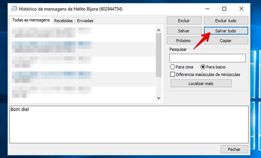Maximize the message history window
This screenshot has height=158, width=261.
coord(224,9)
